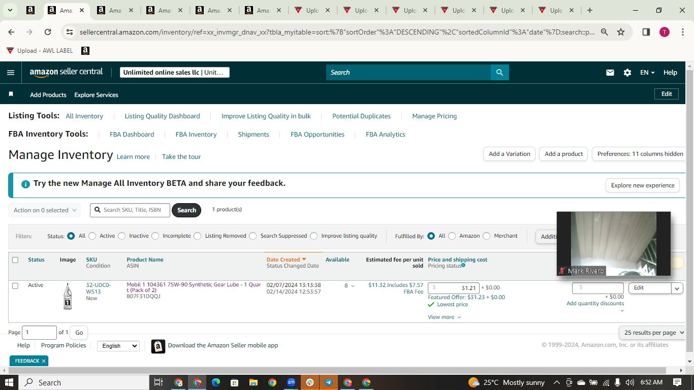Open File Explorer from the taskbar

tap(253, 382)
